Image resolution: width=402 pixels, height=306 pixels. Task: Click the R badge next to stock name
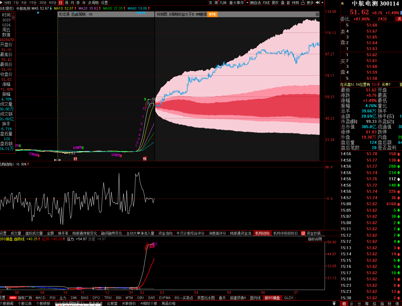[342, 4]
